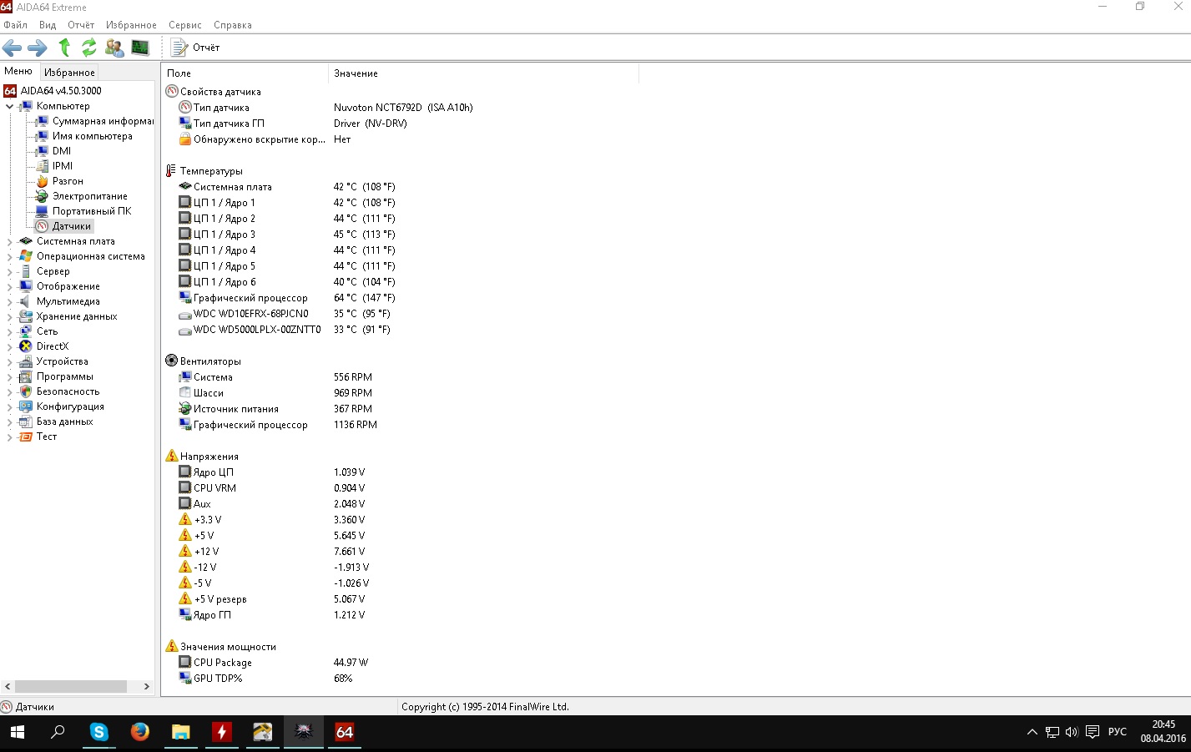Refresh the sensor readings
1191x752 pixels.
point(88,48)
